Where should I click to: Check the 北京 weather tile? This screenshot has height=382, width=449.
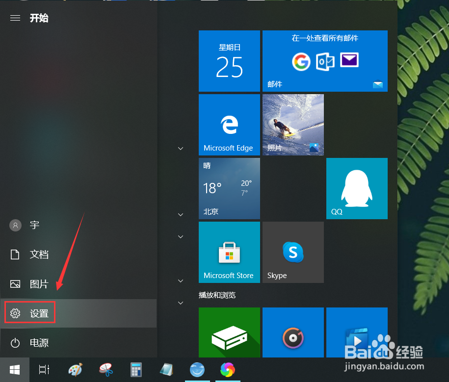pos(229,188)
